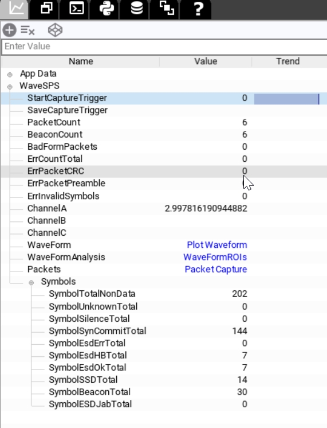Expand the App Data tree node
The image size is (327, 428).
10,75
